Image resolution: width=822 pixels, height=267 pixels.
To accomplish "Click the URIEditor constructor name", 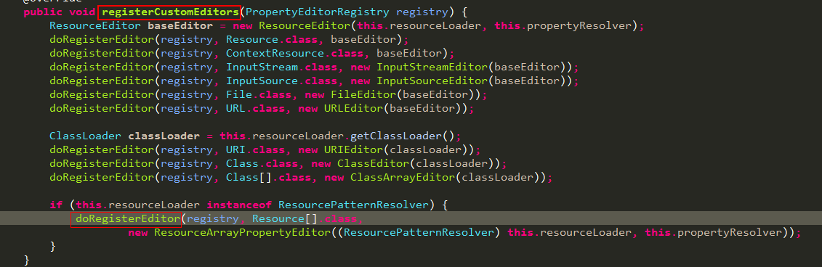I will (x=354, y=149).
